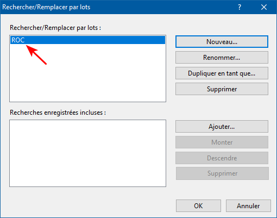
Task: Click the Recherches enregistrées incluses label
Action: tap(58, 113)
